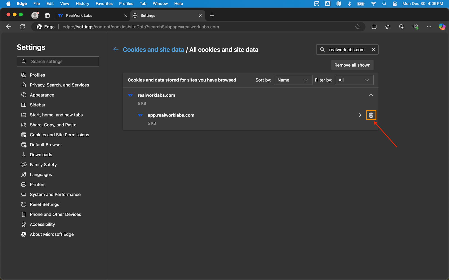Clear the realworklabs.com search with X
The height and width of the screenshot is (280, 449).
(374, 50)
